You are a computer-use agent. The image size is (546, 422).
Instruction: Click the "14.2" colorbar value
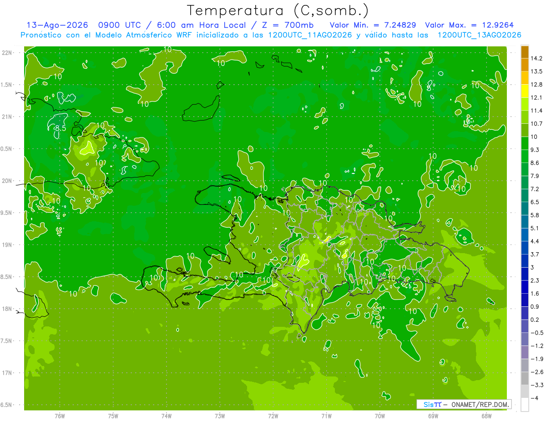pyautogui.click(x=536, y=58)
